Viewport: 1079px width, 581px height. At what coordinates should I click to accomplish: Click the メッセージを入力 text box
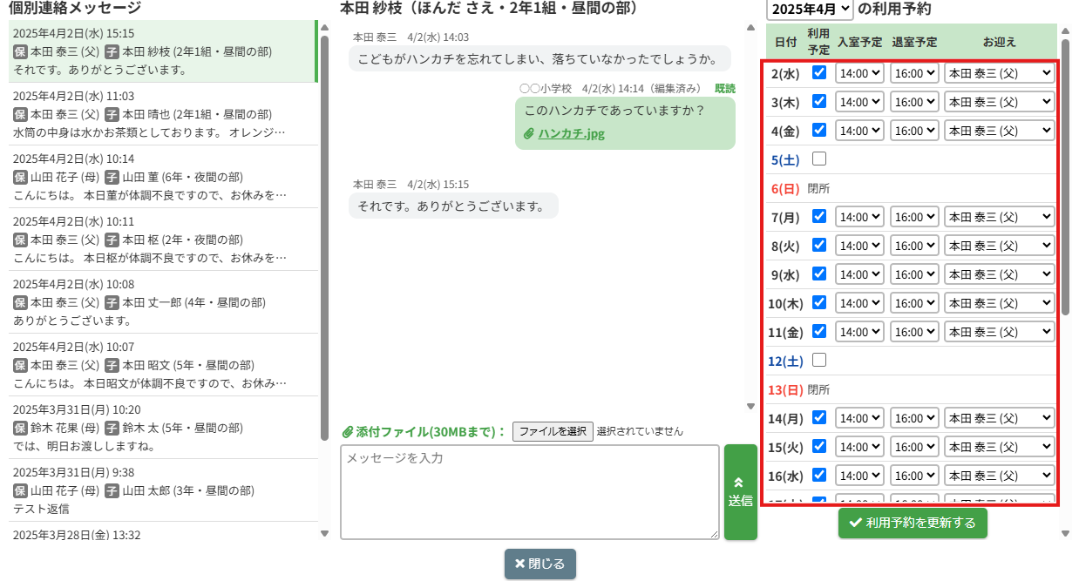529,492
